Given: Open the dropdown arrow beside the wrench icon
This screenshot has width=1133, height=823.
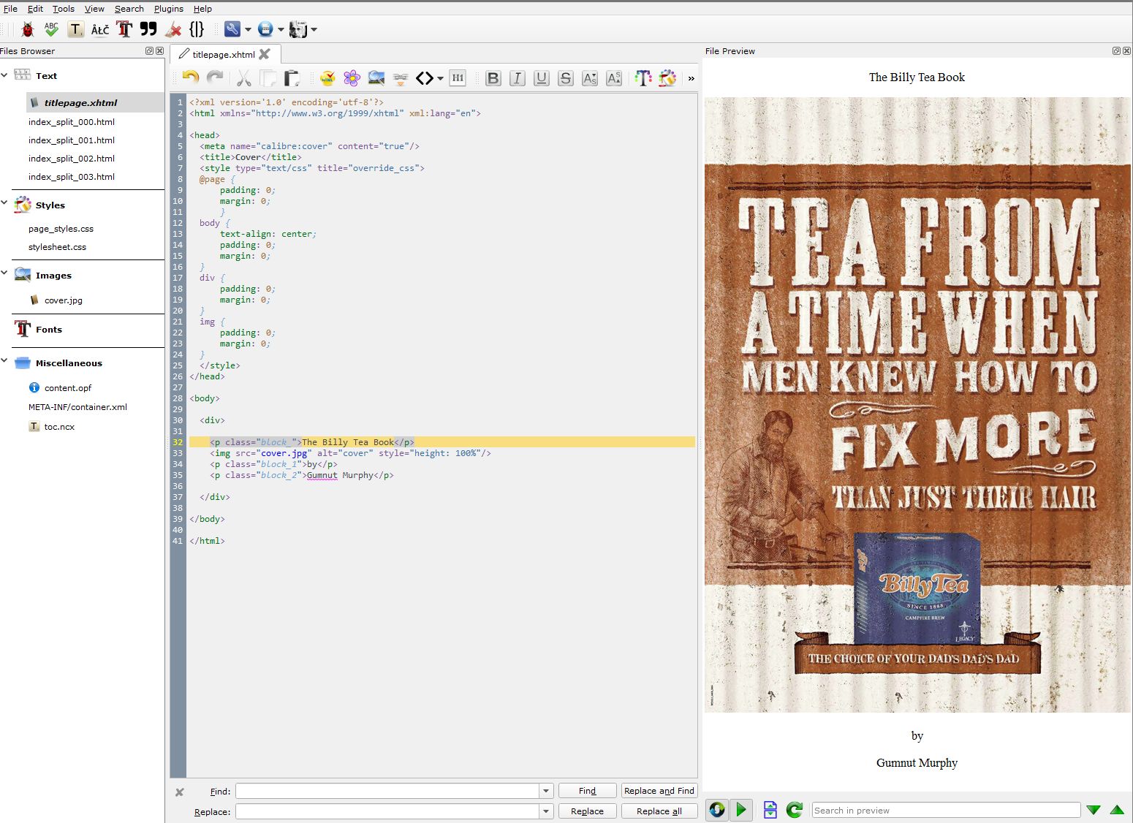Looking at the screenshot, I should point(249,29).
